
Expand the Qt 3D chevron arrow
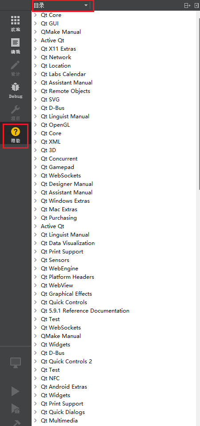click(x=36, y=150)
